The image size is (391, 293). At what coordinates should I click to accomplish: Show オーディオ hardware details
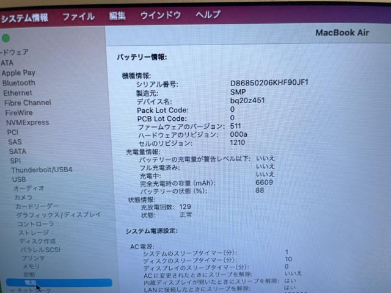pos(29,189)
